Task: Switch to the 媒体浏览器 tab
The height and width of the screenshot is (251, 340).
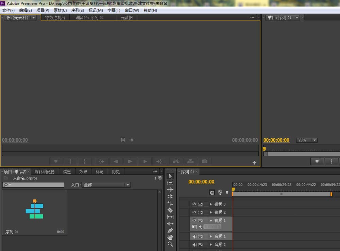Action: tap(45, 172)
